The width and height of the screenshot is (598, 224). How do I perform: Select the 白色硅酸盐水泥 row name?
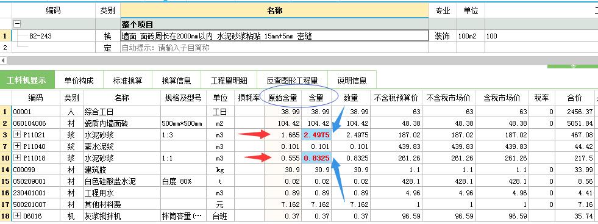point(122,181)
